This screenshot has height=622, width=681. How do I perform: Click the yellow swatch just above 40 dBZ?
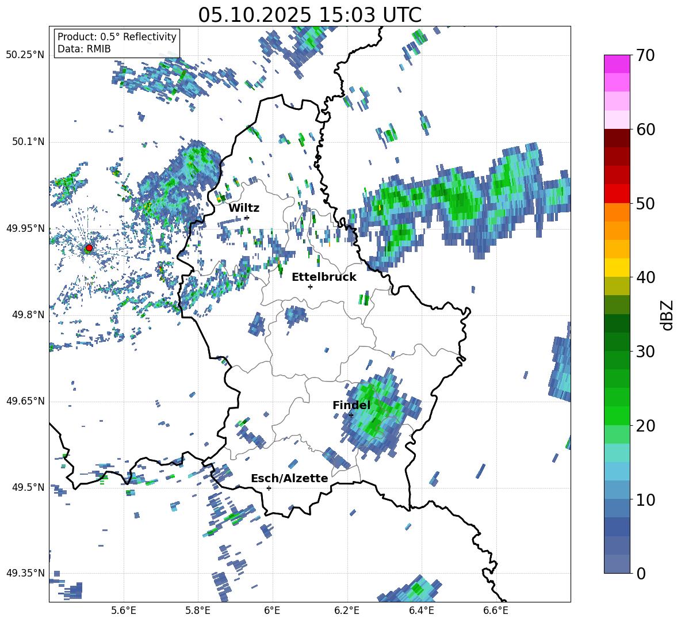pos(617,268)
